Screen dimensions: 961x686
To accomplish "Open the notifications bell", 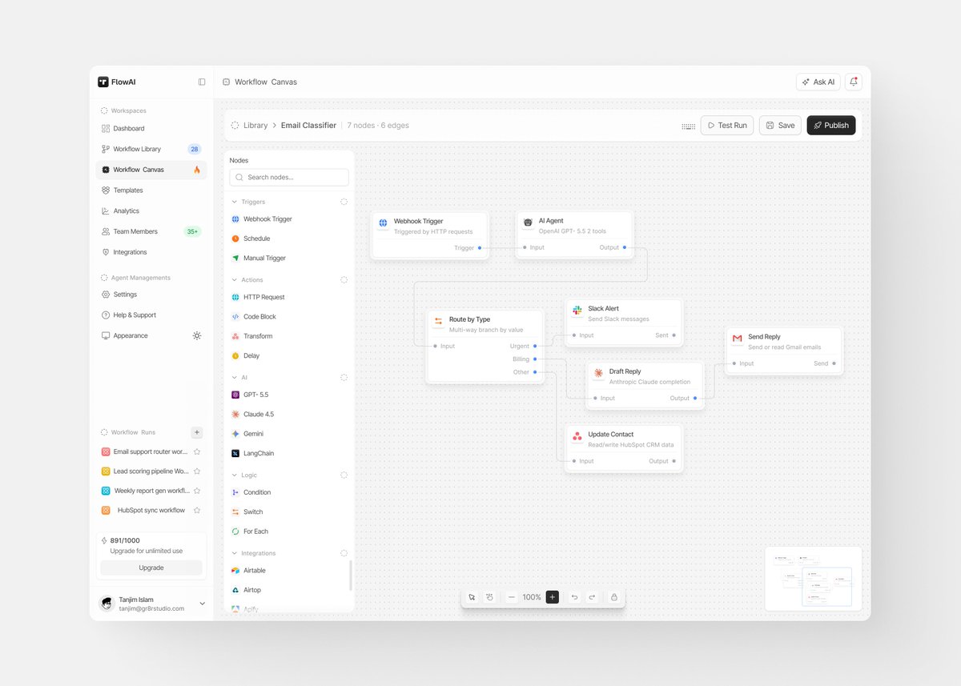I will point(854,82).
